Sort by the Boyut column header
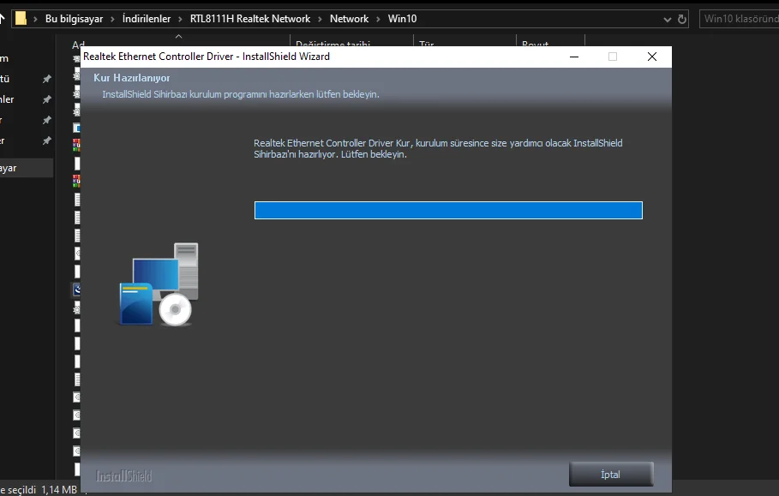 click(535, 43)
